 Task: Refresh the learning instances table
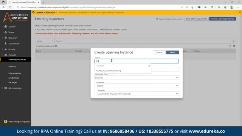[230, 46]
